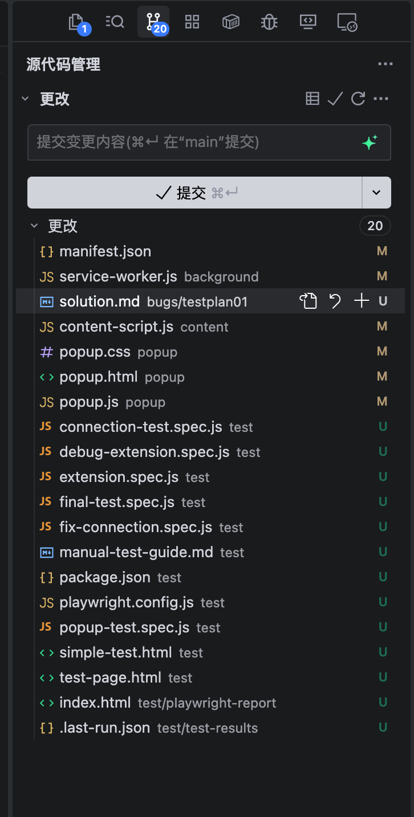Image resolution: width=414 pixels, height=817 pixels.
Task: Switch to the Source Control tab
Action: [153, 22]
